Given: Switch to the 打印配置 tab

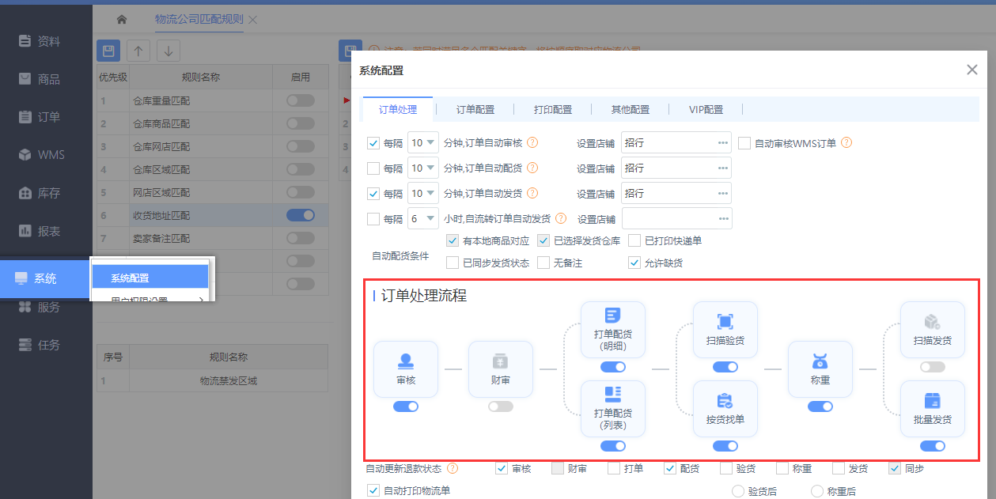Looking at the screenshot, I should tap(553, 110).
